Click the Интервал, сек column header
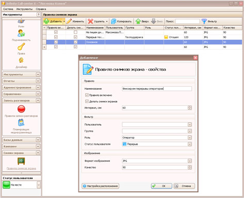This screenshot has width=244, height=198. [x=193, y=28]
